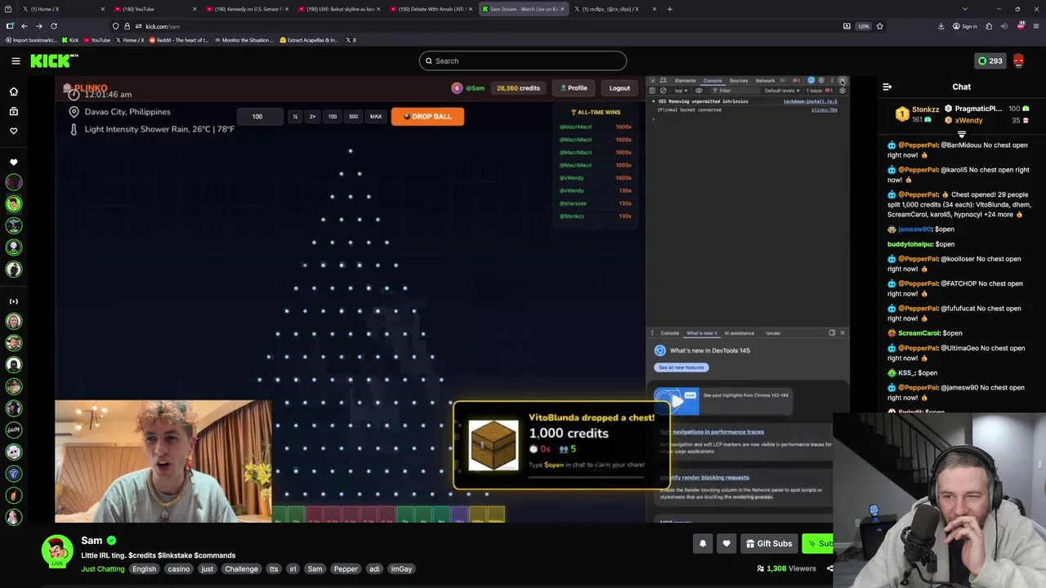
Task: Open DevTools three-dot menu
Action: 832,80
